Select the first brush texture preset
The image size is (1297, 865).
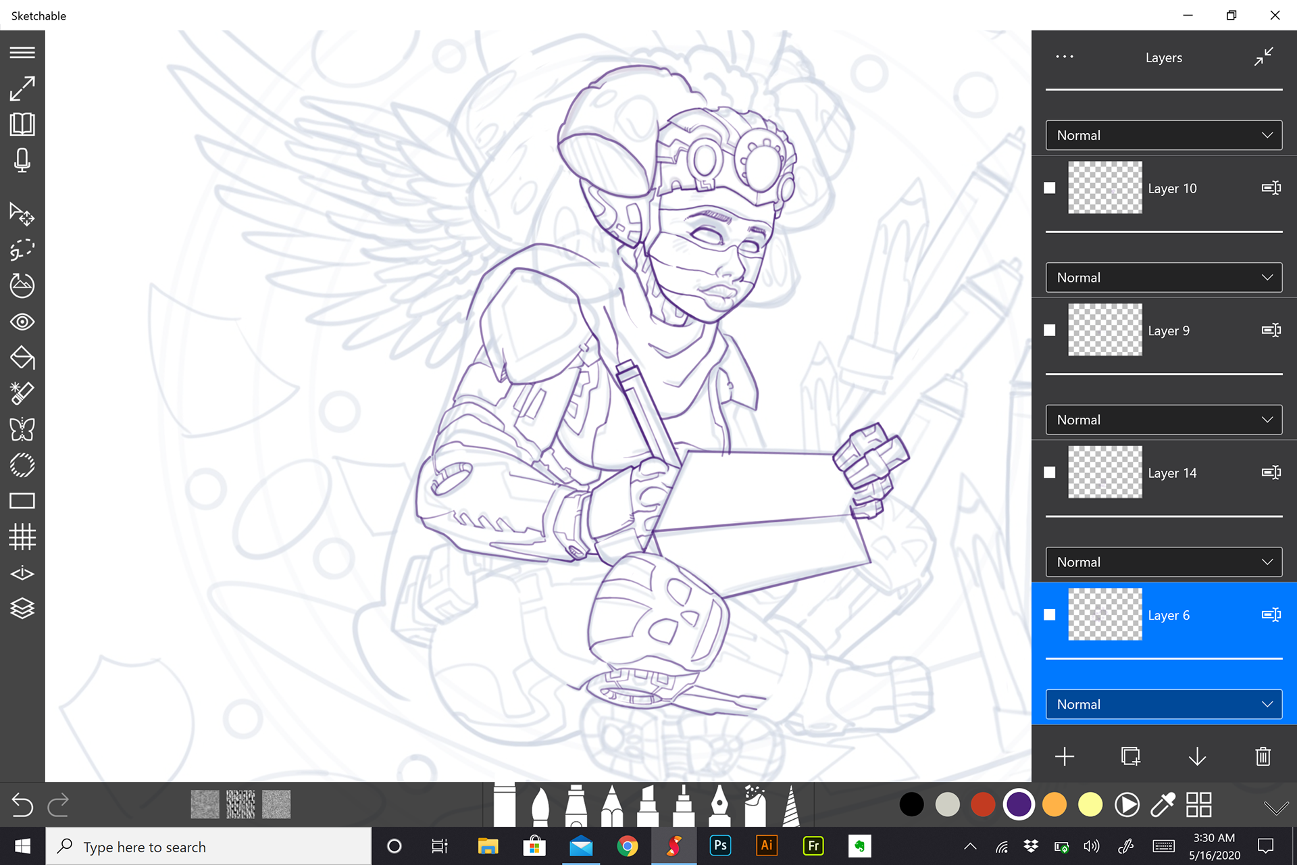[205, 805]
